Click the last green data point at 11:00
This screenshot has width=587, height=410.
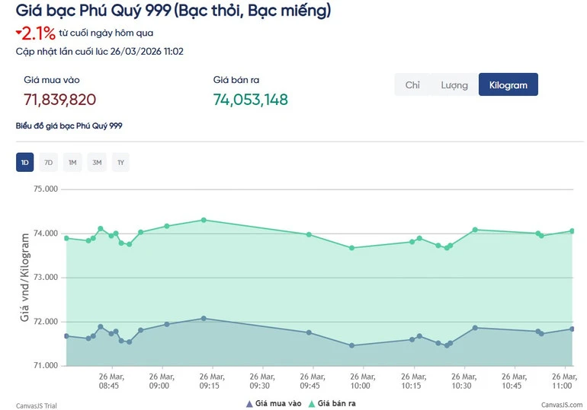pos(572,230)
